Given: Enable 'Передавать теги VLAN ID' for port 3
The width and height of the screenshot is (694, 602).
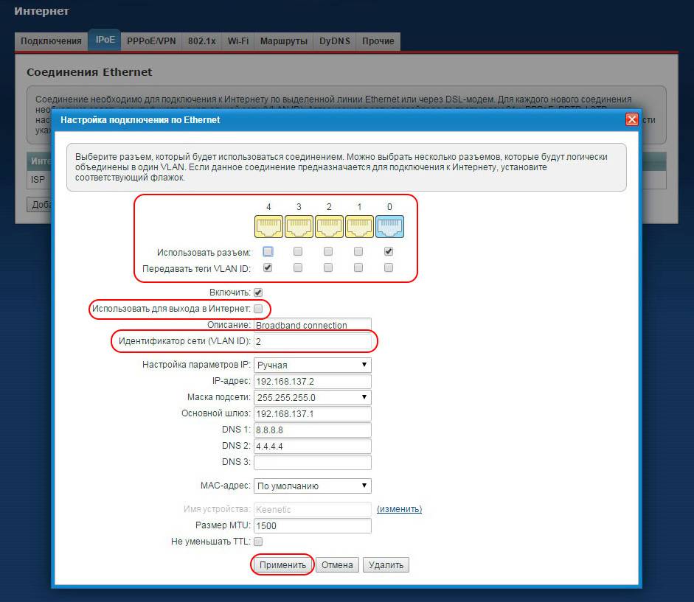Looking at the screenshot, I should 298,267.
